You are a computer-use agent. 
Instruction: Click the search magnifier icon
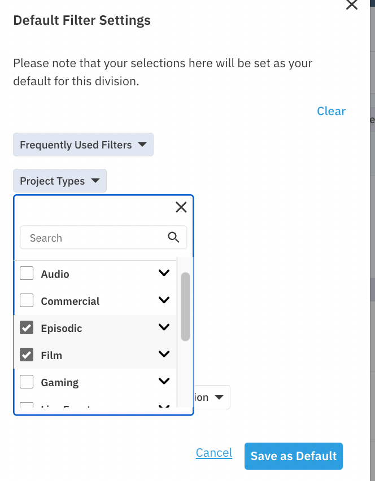173,238
